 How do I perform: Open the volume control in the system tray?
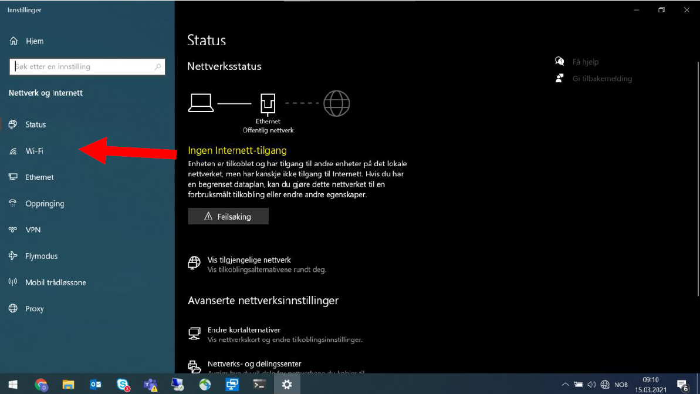click(x=591, y=385)
